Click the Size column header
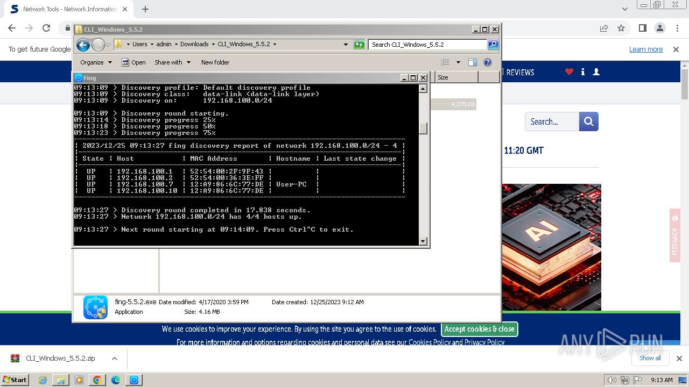689x387 pixels. click(456, 77)
